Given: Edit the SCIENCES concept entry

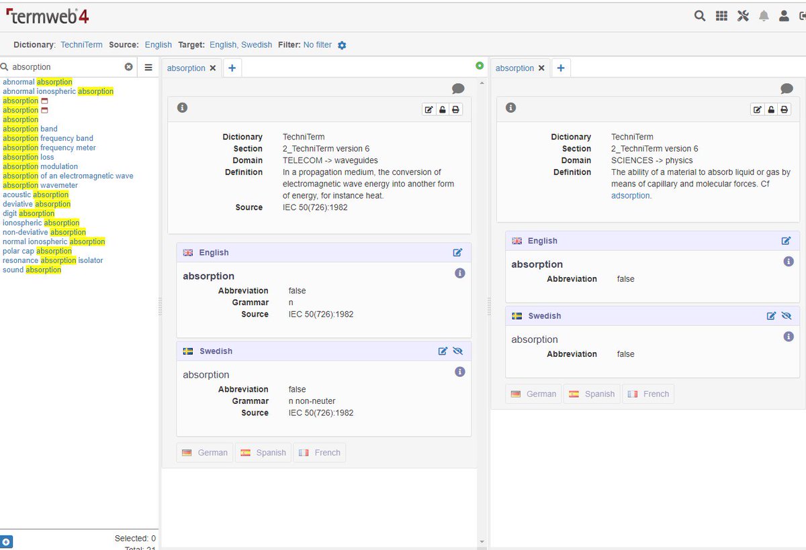Looking at the screenshot, I should pos(757,109).
